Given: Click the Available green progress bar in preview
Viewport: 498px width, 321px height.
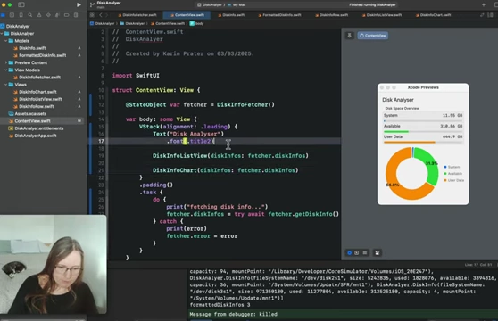Looking at the screenshot, I should [x=423, y=132].
